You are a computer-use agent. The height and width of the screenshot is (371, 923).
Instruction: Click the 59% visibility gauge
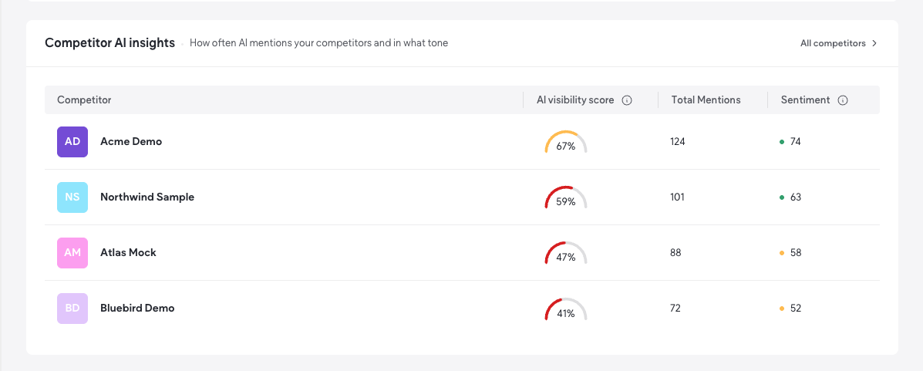tap(566, 197)
